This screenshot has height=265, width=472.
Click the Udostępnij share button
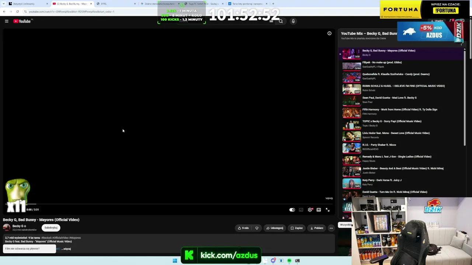click(275, 228)
